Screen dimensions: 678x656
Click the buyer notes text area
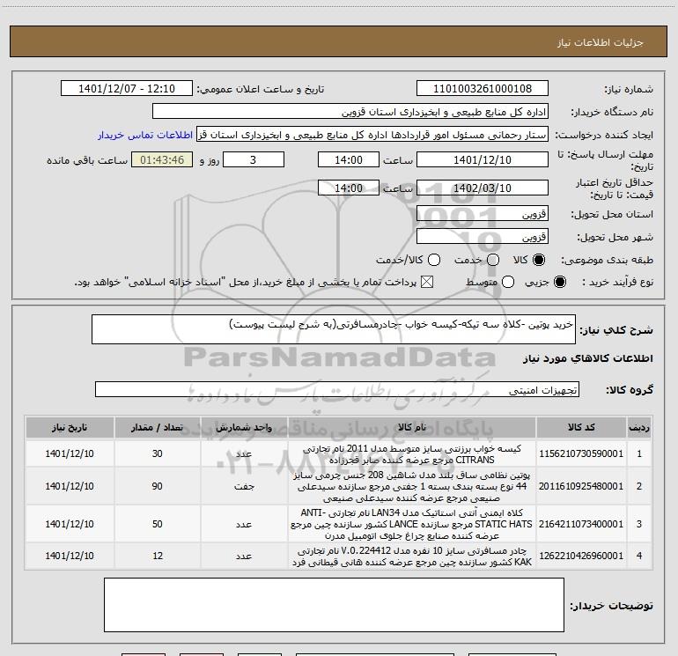click(334, 605)
